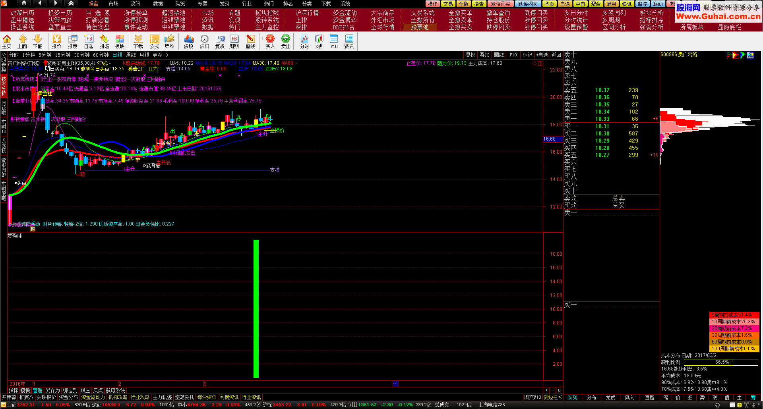Click the 全撤 cancel-all button
Screen dimensions: 763x409
pos(464,4)
